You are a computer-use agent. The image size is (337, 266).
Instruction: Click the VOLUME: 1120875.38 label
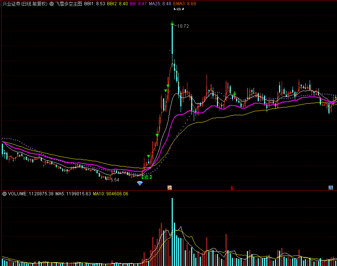pos(31,194)
